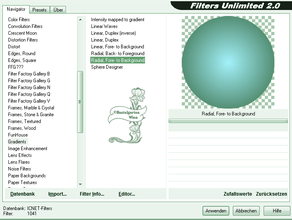Screen dimensions: 292x220
Task: Click Zurücksetzen to reset values
Action: (x=272, y=194)
